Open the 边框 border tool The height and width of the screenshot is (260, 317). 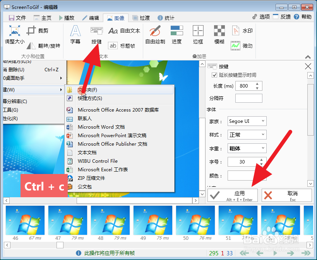198,34
